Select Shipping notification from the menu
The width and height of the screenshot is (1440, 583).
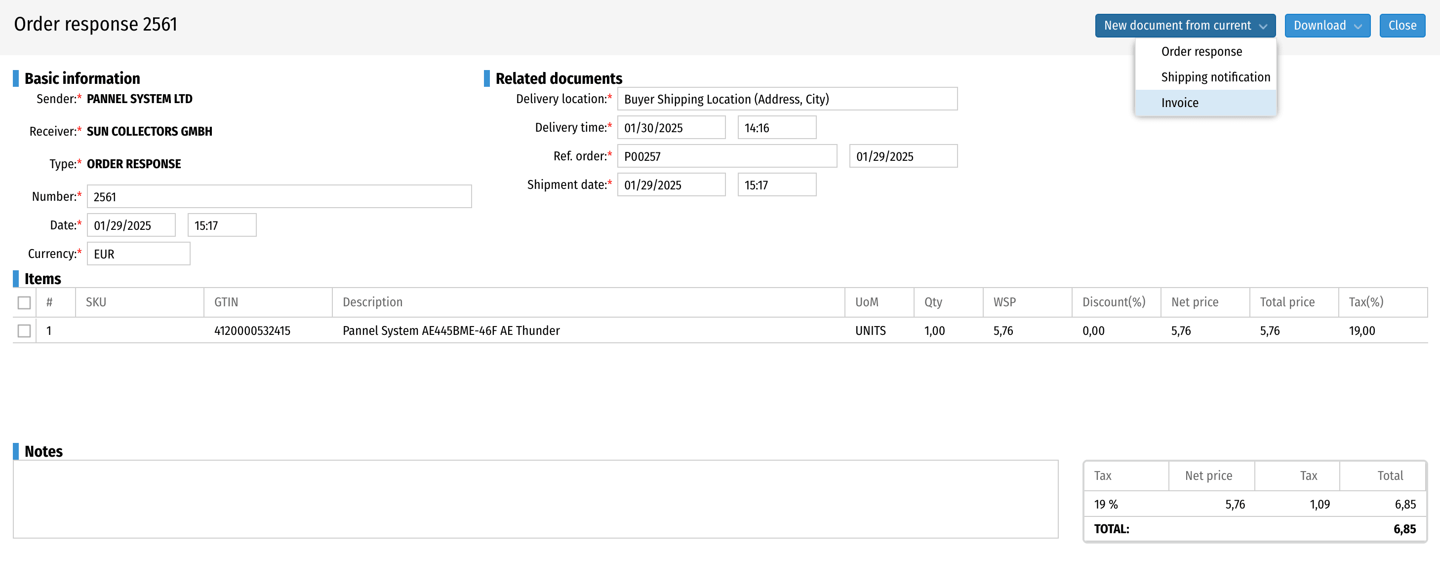pos(1206,77)
